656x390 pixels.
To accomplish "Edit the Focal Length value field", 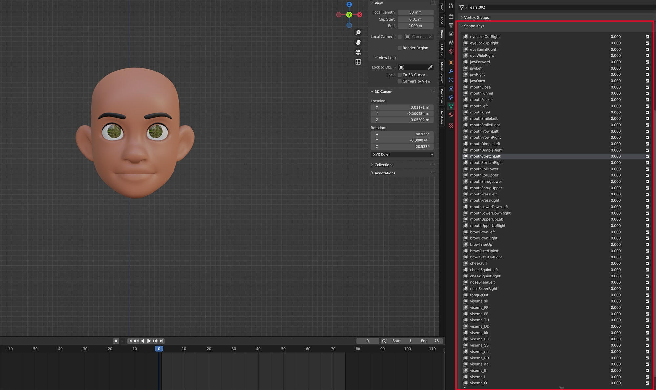I will (415, 12).
